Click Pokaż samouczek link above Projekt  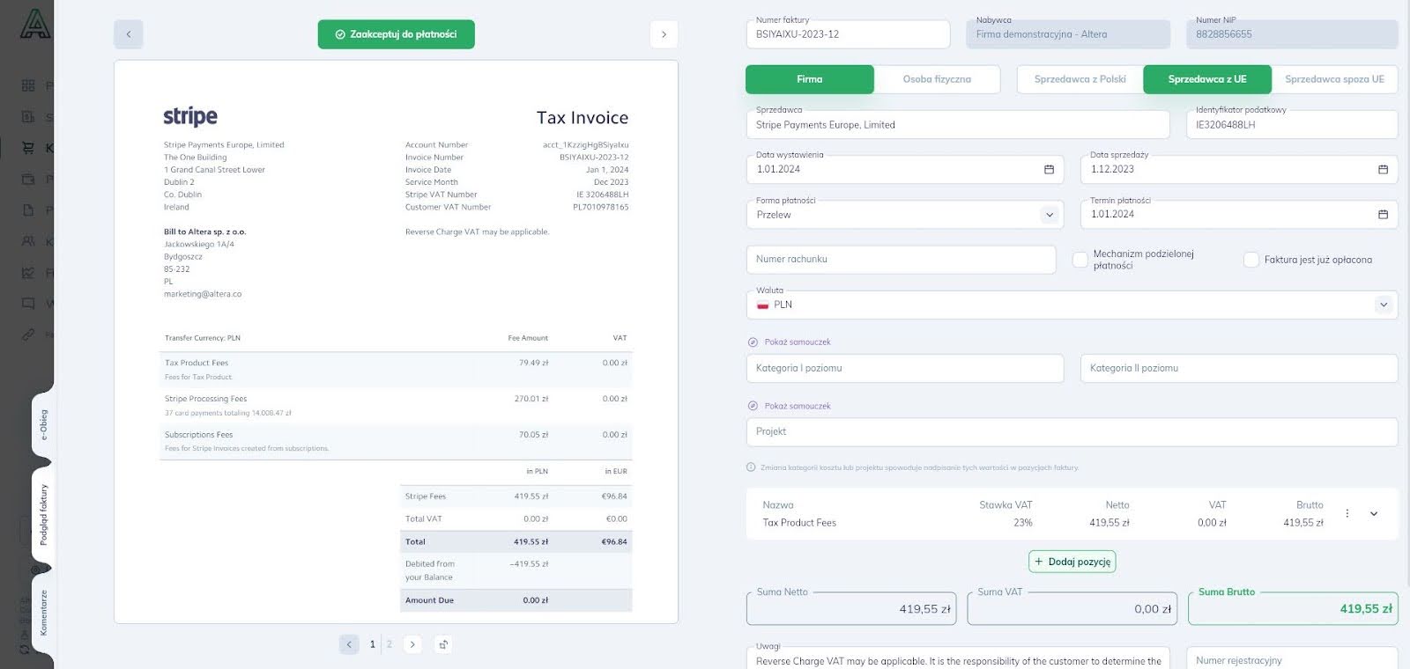point(798,406)
